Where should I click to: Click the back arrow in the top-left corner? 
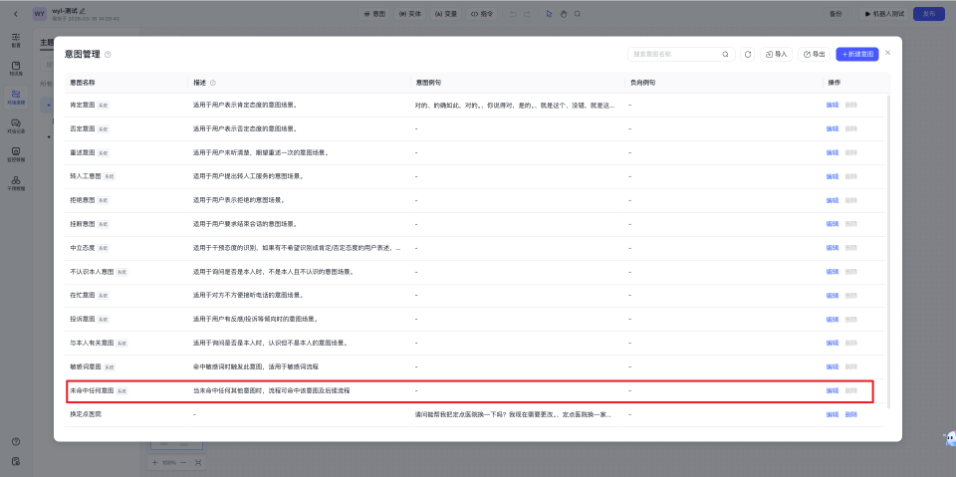15,14
